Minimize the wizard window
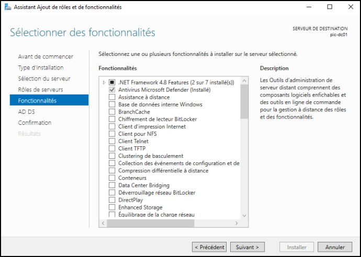361x257 pixels. coord(309,7)
